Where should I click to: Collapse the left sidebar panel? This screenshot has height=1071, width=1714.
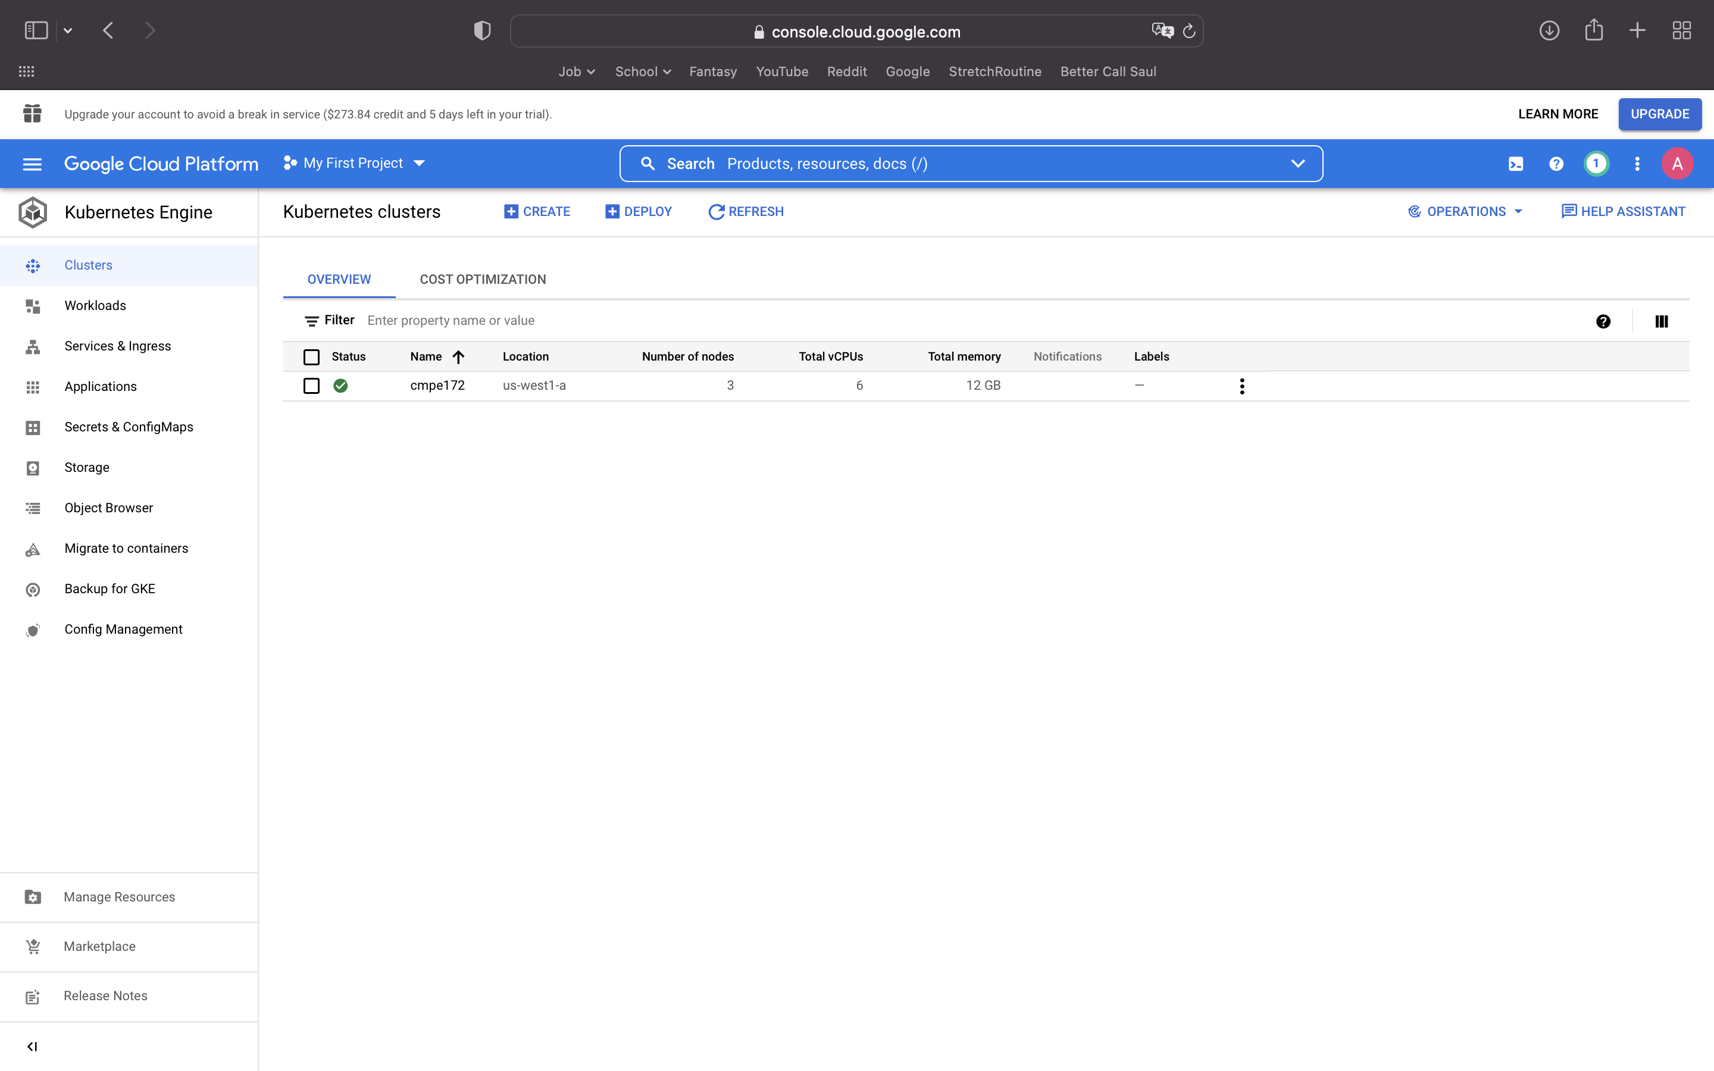[x=32, y=1046]
